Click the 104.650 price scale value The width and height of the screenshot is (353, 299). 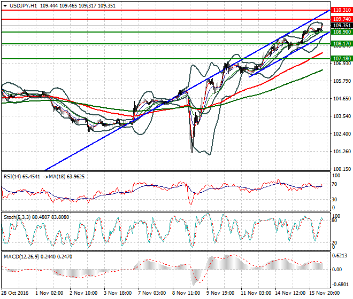tap(342, 98)
